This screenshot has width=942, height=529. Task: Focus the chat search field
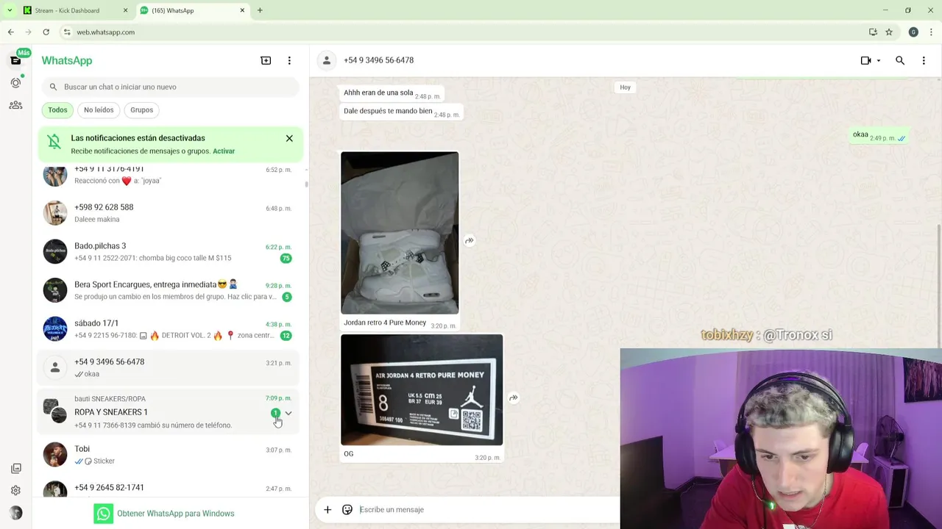click(170, 87)
